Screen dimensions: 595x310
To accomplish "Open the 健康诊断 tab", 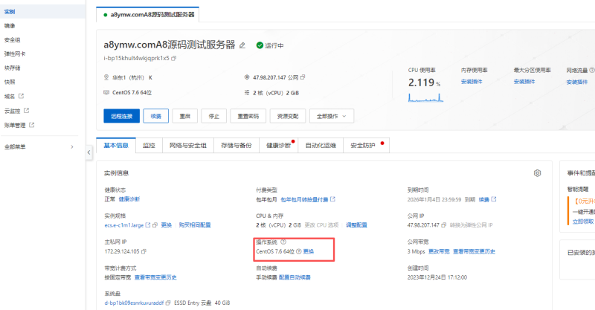I will pos(278,145).
